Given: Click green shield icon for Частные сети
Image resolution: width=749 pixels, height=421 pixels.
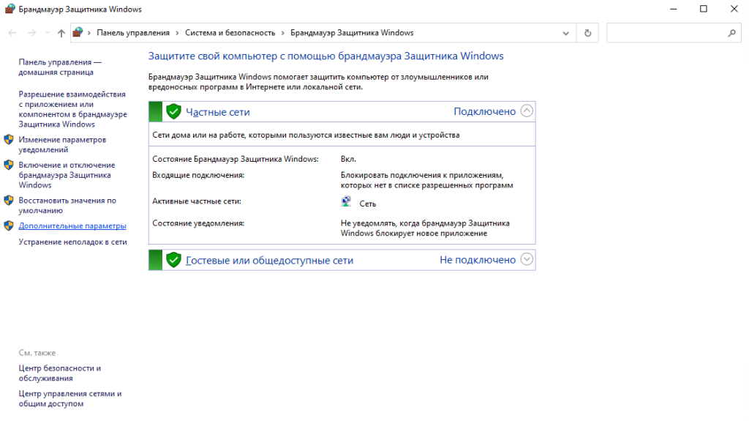Looking at the screenshot, I should pyautogui.click(x=173, y=111).
